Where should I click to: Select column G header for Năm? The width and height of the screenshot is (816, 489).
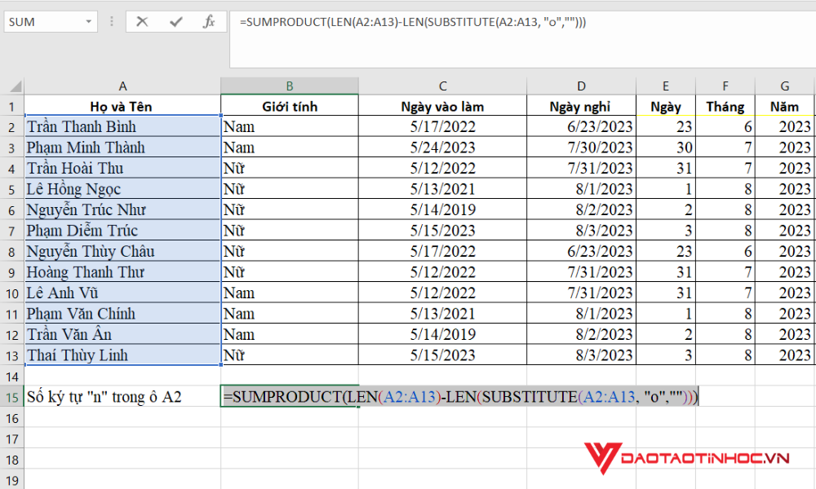click(x=784, y=86)
